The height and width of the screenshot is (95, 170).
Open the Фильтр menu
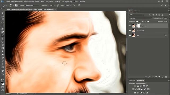[x=57, y=2]
